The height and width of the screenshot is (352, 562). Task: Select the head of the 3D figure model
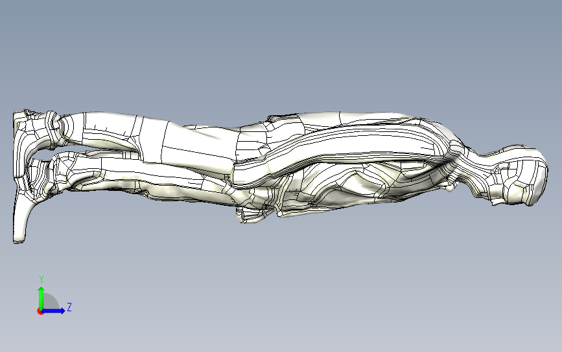(x=519, y=175)
